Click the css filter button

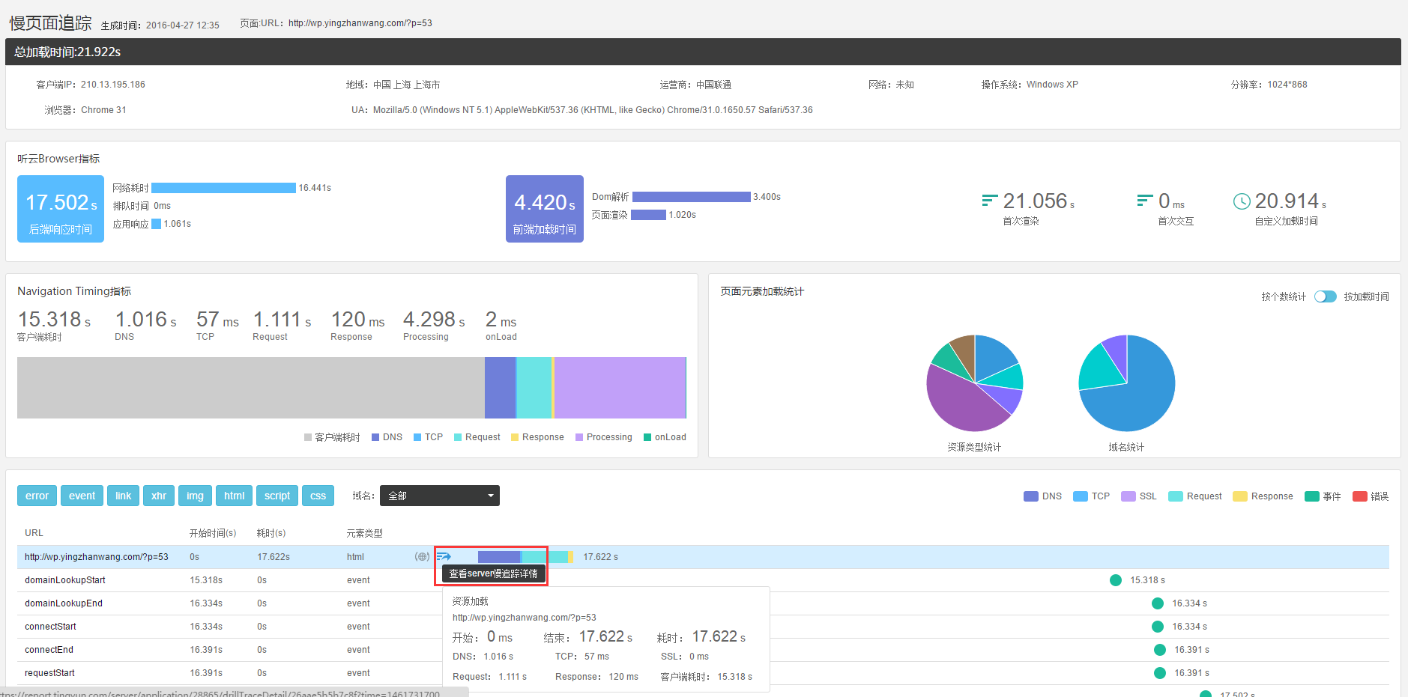click(318, 496)
